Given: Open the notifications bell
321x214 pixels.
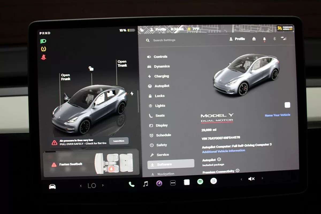Looking at the screenshot, I should (x=264, y=39).
